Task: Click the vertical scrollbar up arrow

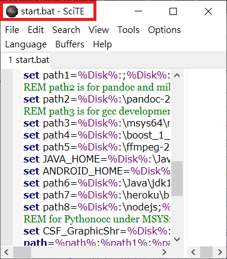Action: 177,76
